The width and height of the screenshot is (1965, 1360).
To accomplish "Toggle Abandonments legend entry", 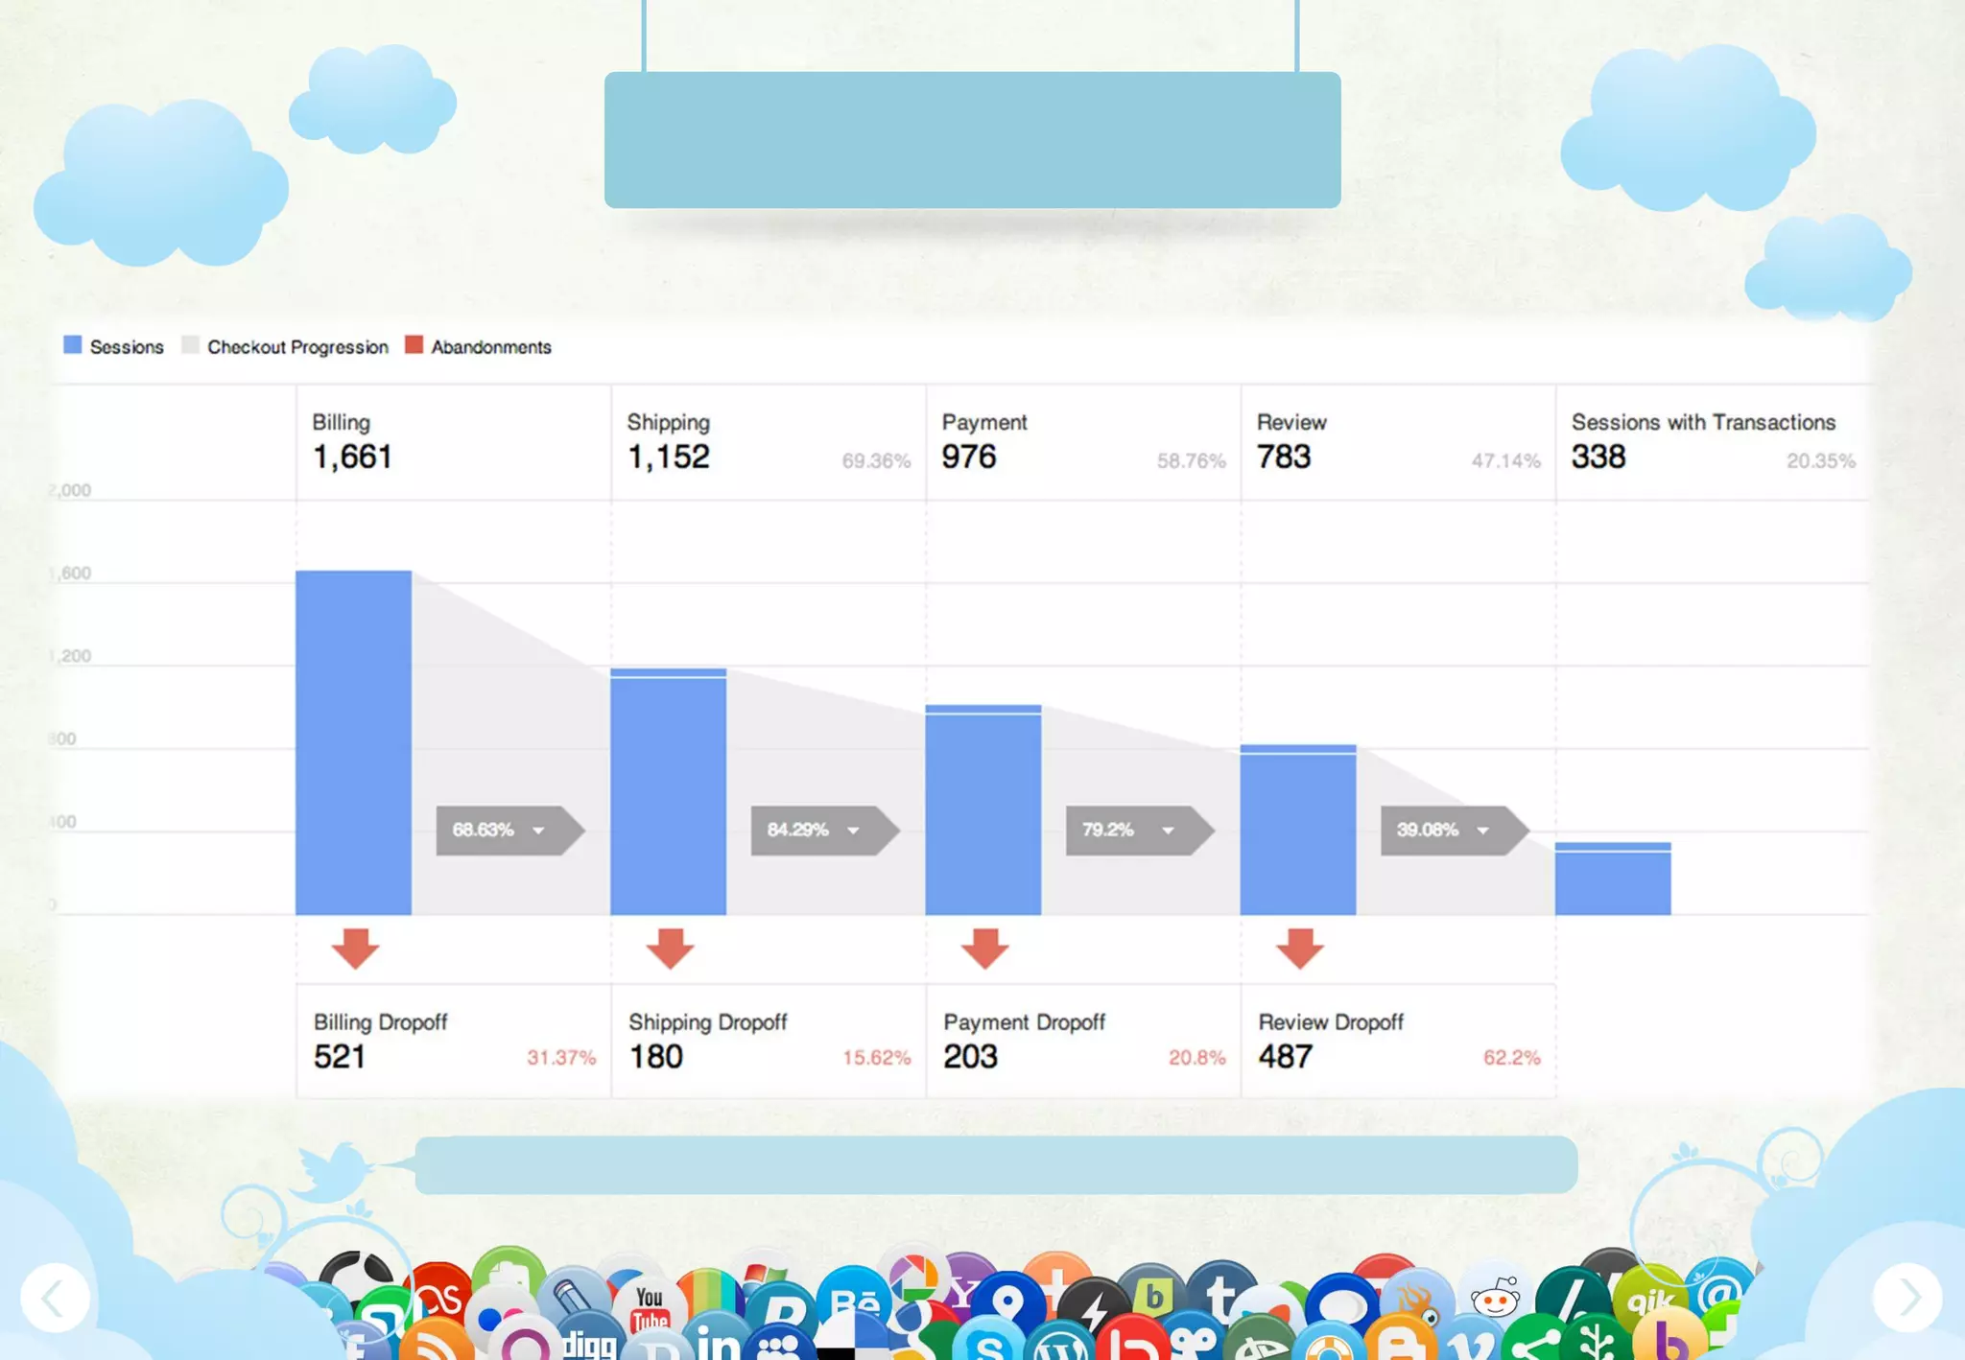I will (x=478, y=346).
